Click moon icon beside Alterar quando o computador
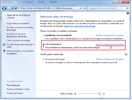Screen dimensions: 132x100 point(4,51)
